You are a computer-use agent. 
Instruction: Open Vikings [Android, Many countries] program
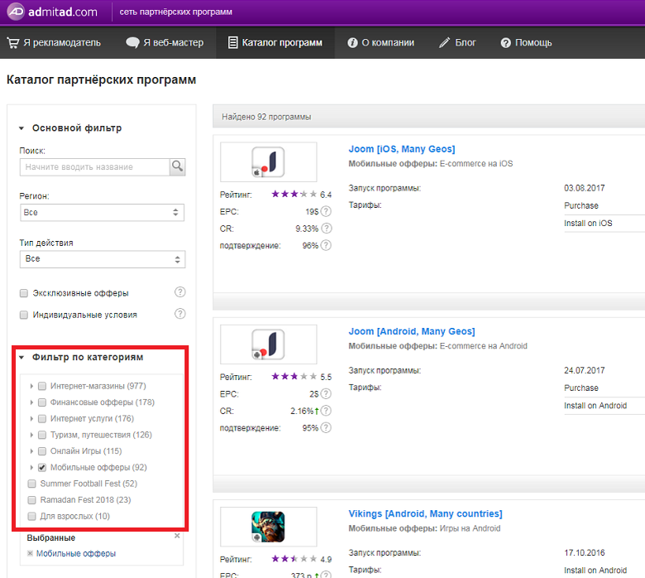[425, 513]
